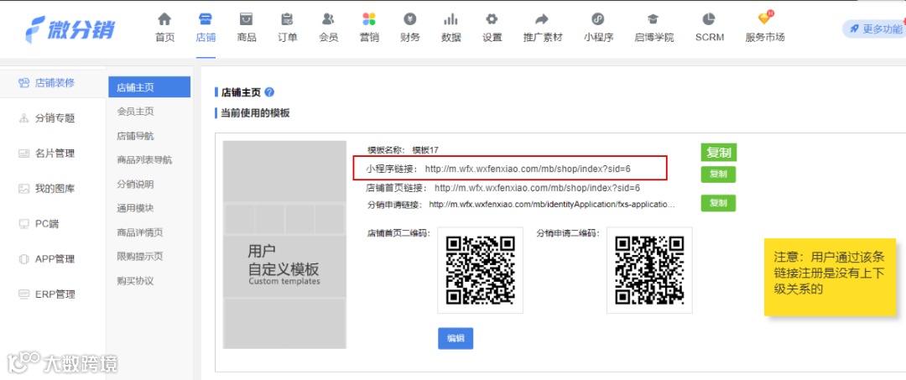Open the 数据 data chart icon

point(450,19)
